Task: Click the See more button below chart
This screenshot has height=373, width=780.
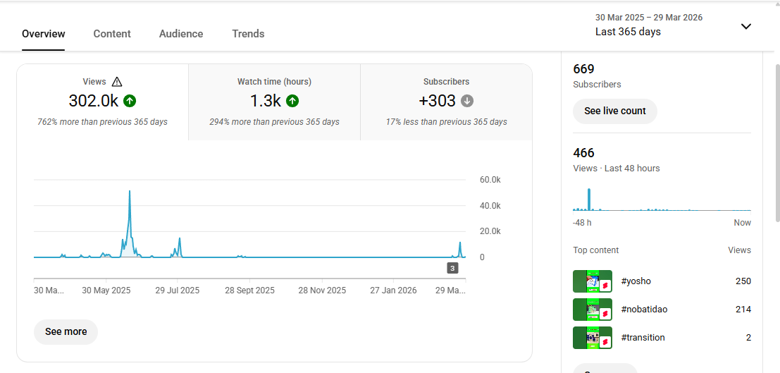Action: click(66, 331)
